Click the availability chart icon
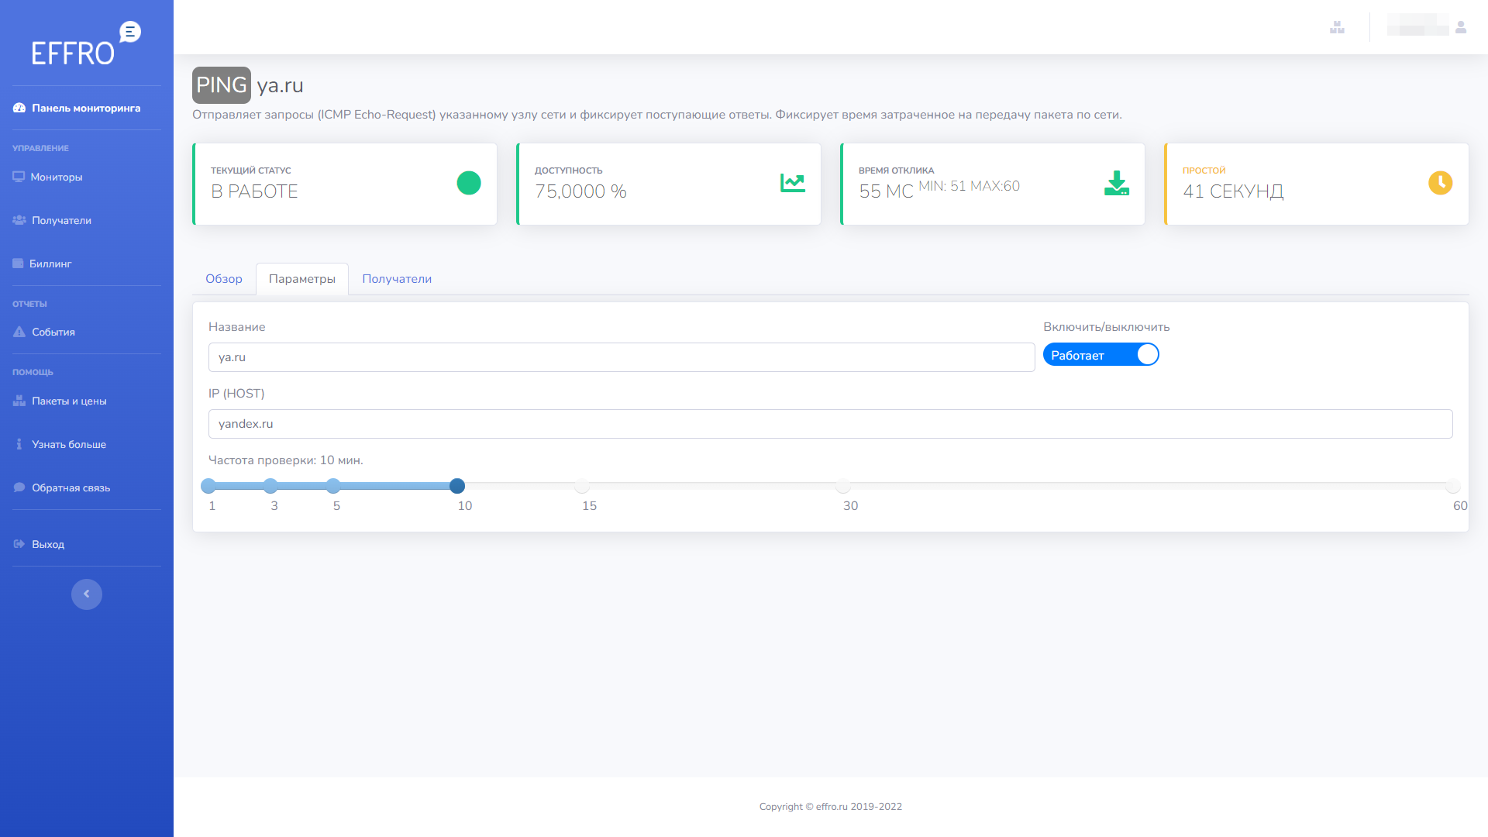This screenshot has height=837, width=1488. [x=792, y=183]
